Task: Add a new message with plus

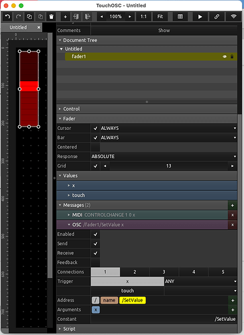Action: tap(233, 205)
